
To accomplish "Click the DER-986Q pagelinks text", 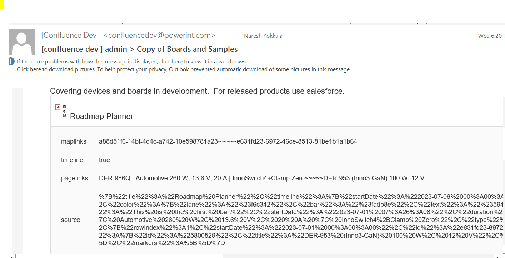I will click(x=261, y=178).
